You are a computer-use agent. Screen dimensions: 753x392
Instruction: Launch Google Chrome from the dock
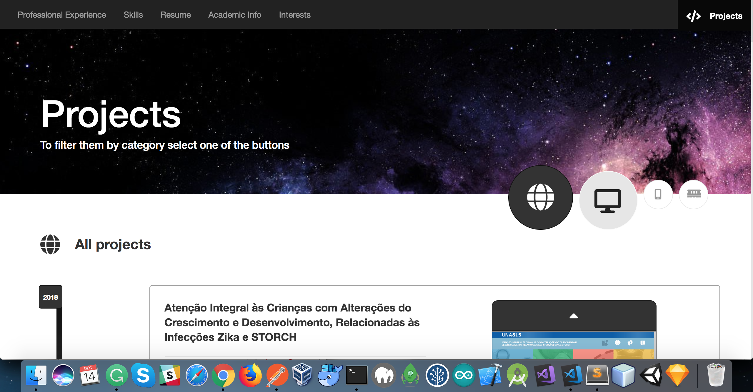(223, 375)
